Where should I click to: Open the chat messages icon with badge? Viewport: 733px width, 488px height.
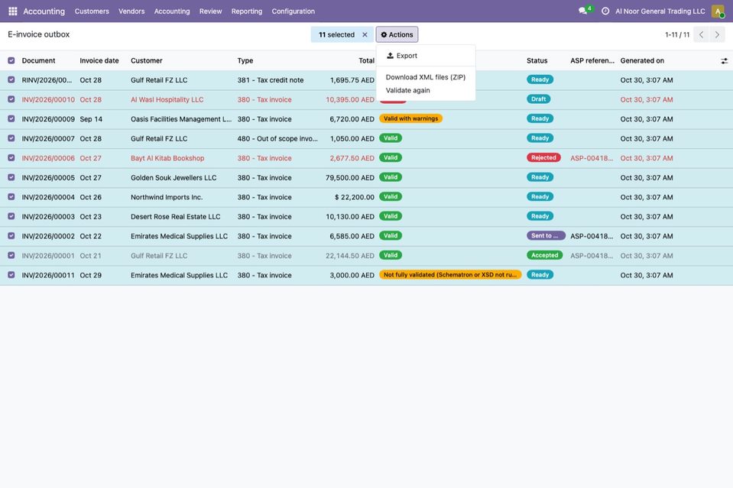click(583, 11)
